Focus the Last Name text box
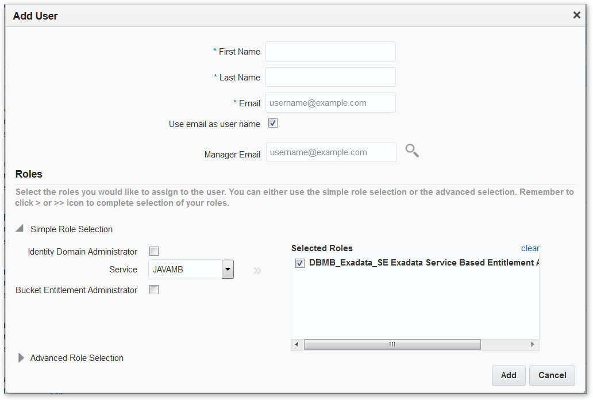Image resolution: width=593 pixels, height=400 pixels. coord(330,77)
